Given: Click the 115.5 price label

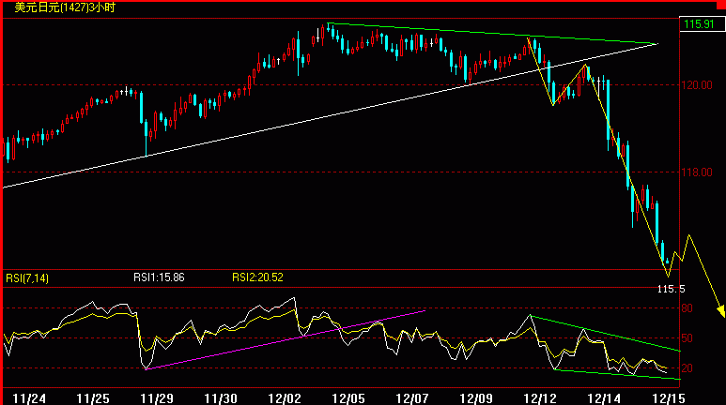Looking at the screenshot, I should (x=671, y=289).
